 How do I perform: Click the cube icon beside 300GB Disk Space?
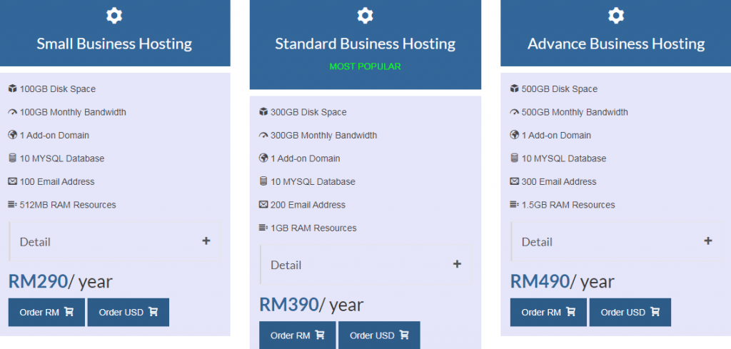coord(263,112)
